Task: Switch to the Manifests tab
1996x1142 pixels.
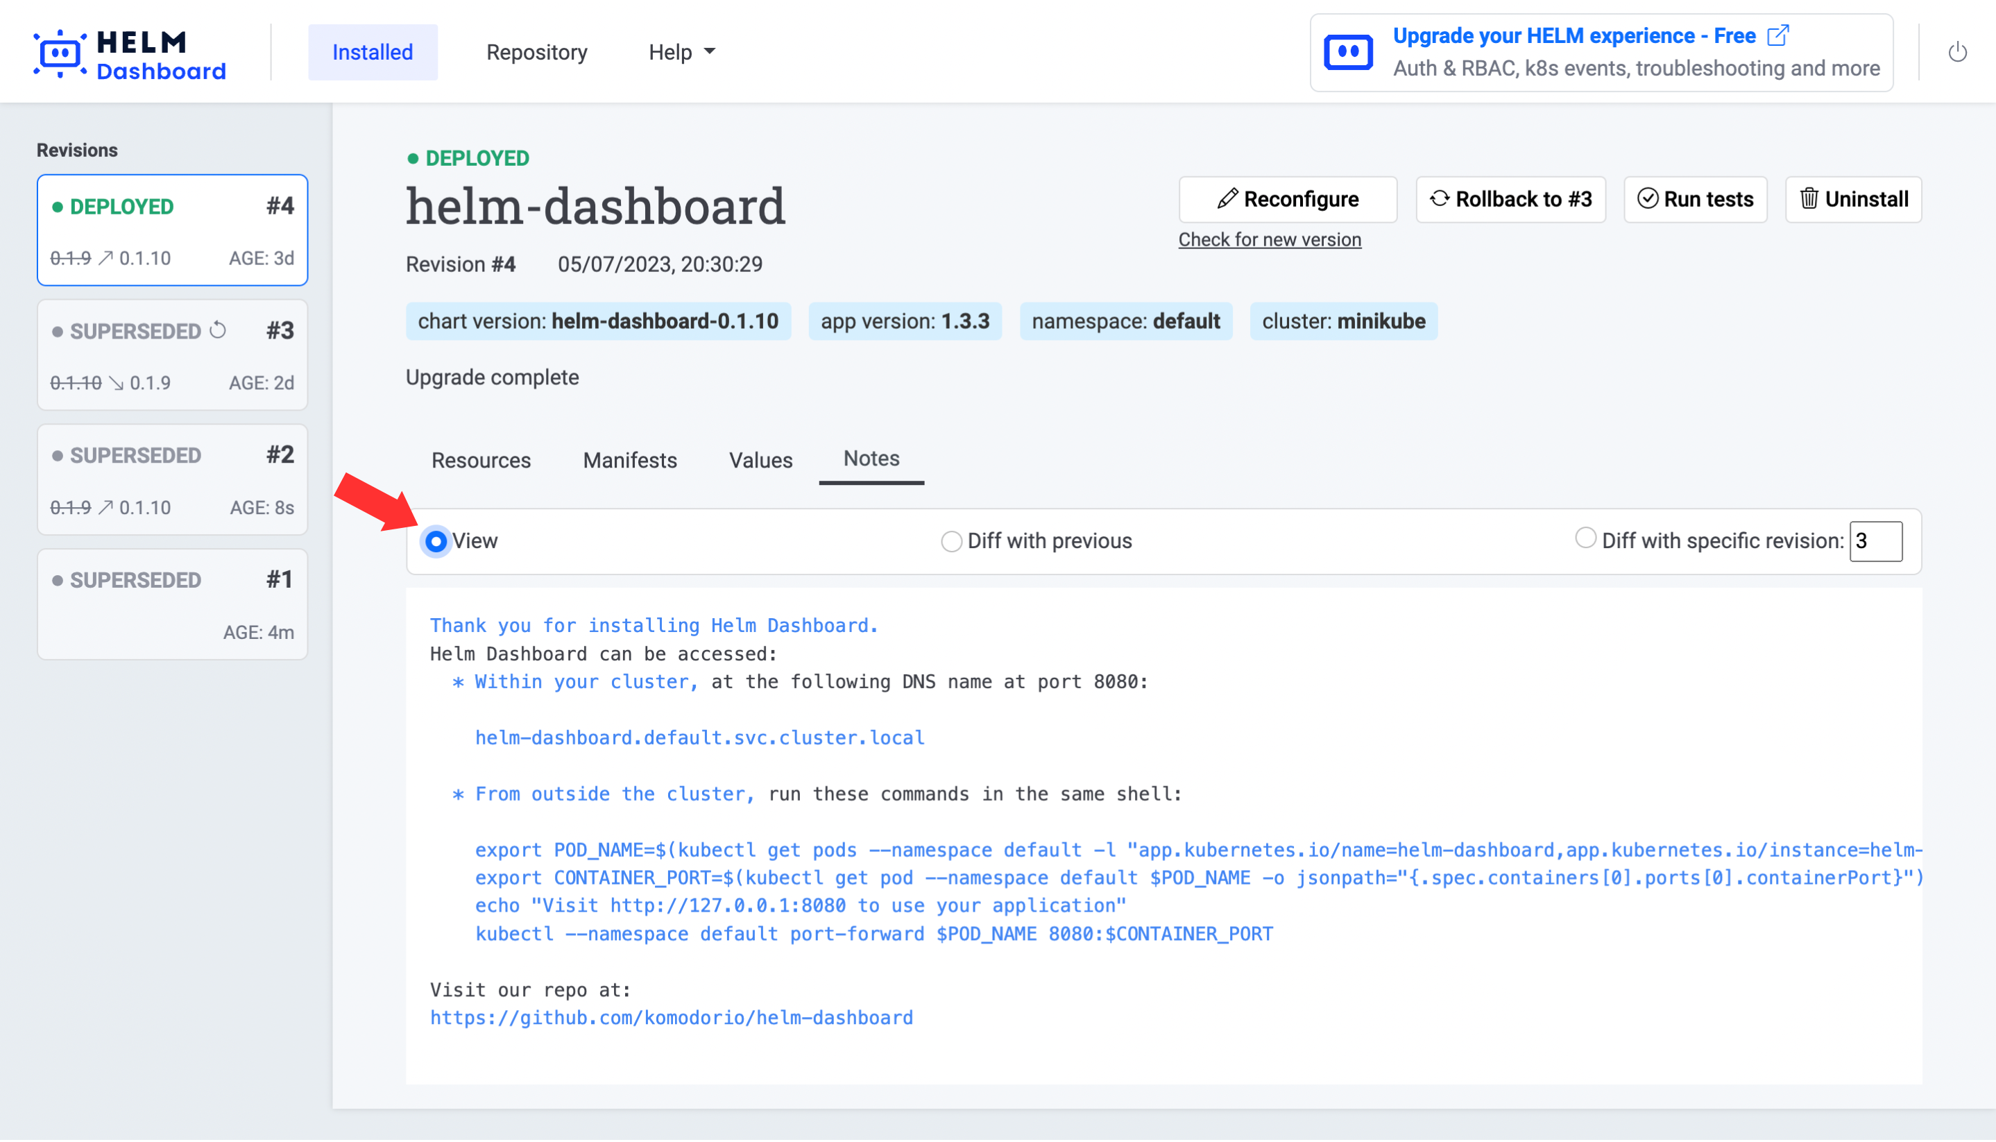Action: pyautogui.click(x=630, y=461)
